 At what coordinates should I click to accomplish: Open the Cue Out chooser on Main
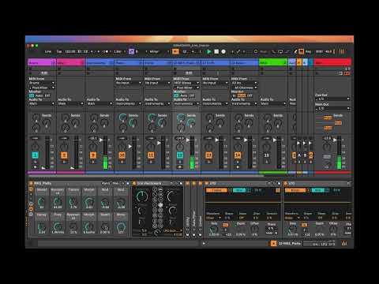[332, 99]
